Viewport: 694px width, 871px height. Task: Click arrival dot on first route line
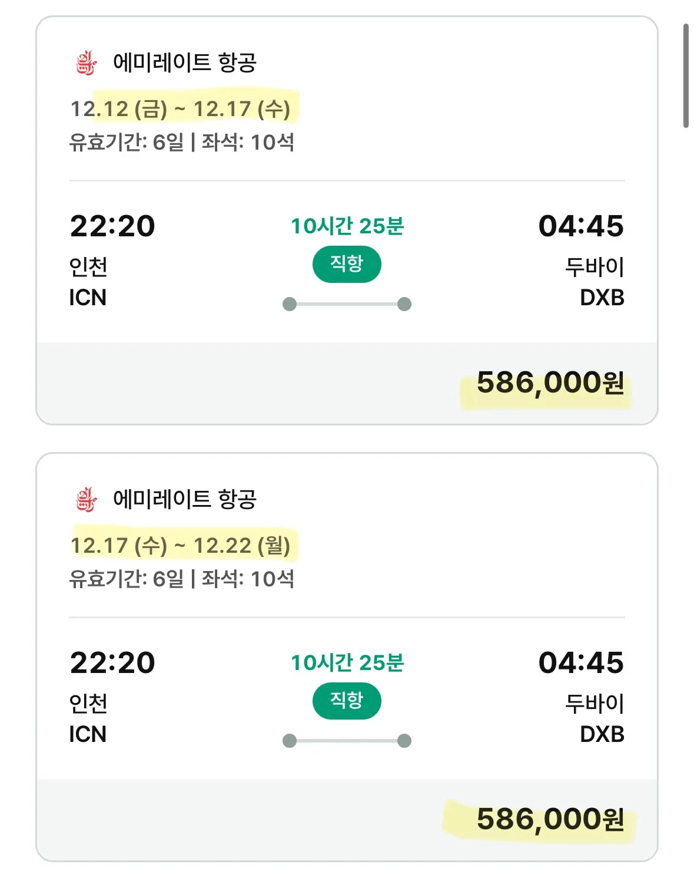[404, 304]
